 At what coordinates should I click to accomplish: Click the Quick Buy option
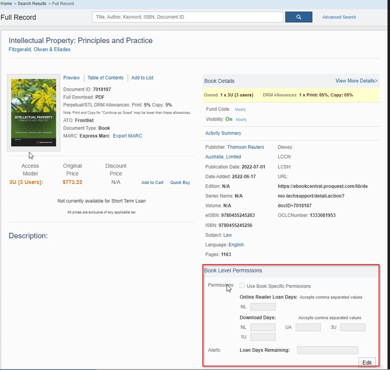pyautogui.click(x=180, y=182)
